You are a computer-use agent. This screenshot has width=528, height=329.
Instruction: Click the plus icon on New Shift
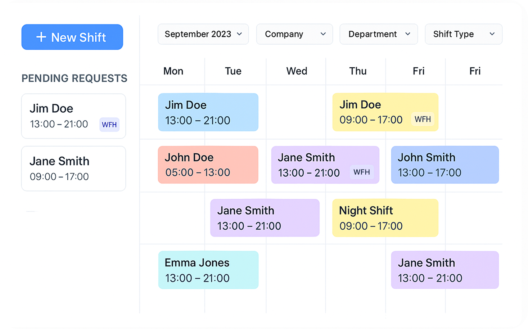[x=41, y=37]
